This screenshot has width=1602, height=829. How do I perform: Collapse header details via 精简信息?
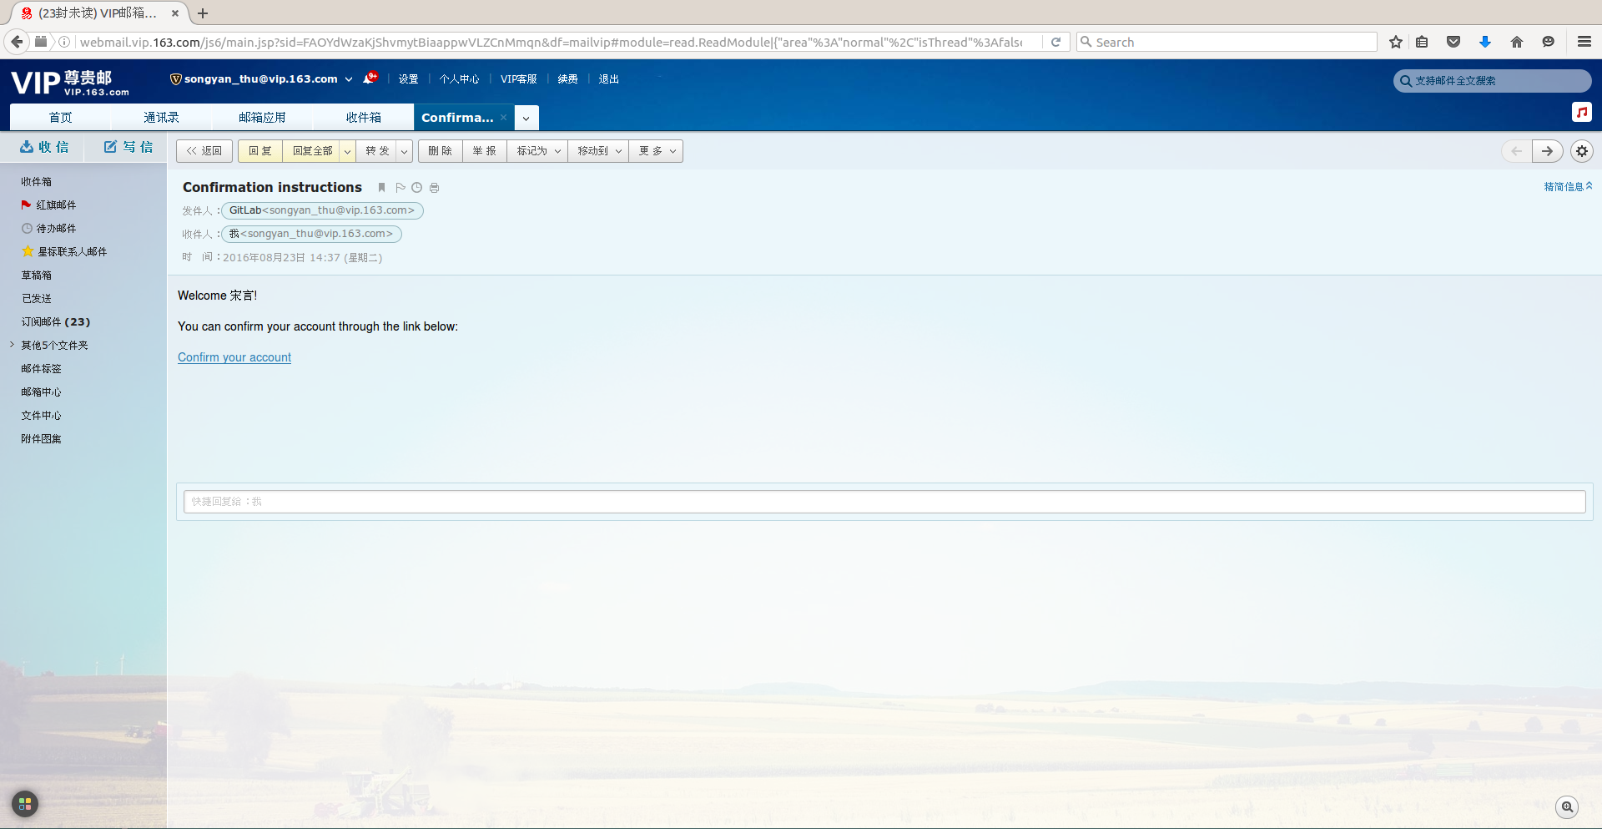point(1568,187)
